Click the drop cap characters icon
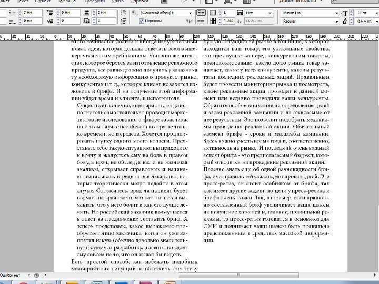Screen dimensions: 379x284 (x=86, y=22)
